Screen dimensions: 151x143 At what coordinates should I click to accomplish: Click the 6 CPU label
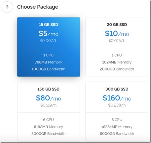click(x=48, y=120)
